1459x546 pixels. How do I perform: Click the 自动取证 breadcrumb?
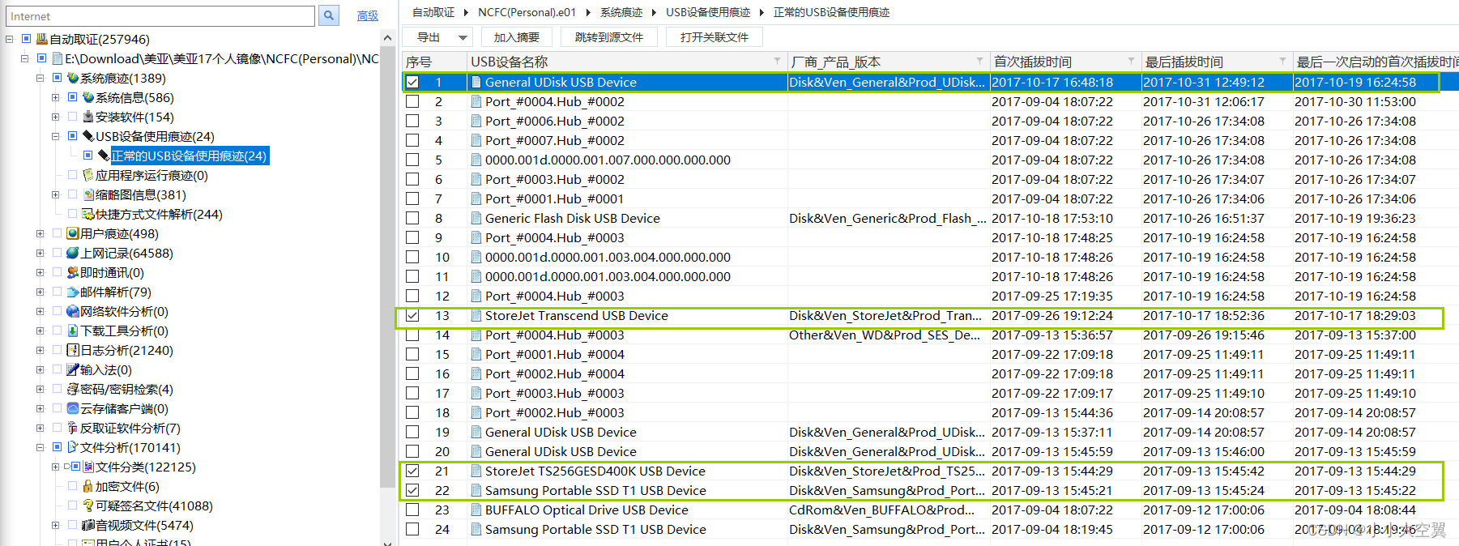click(x=433, y=12)
